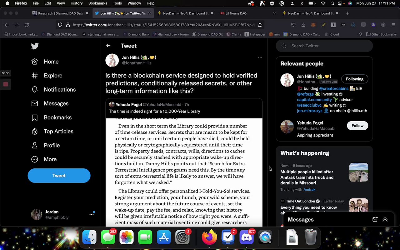Screen dimensions: 400x250
Task: Open account menu dots next to Jordan
Action: (92, 214)
